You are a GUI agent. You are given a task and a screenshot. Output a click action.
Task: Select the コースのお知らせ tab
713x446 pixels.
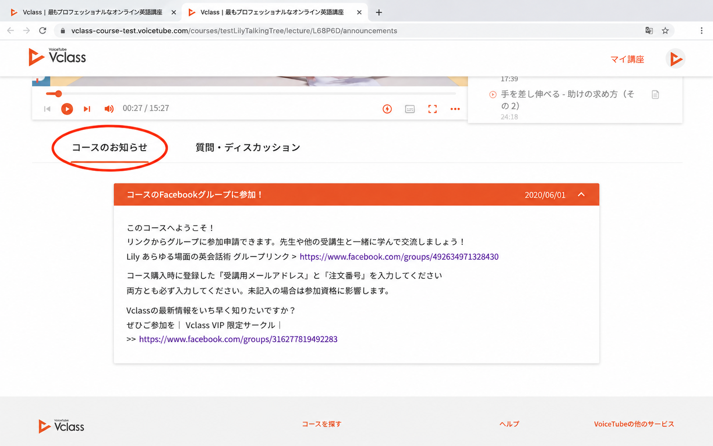(x=110, y=147)
